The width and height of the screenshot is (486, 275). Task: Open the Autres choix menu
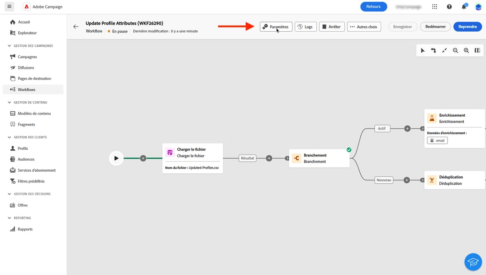(x=364, y=26)
